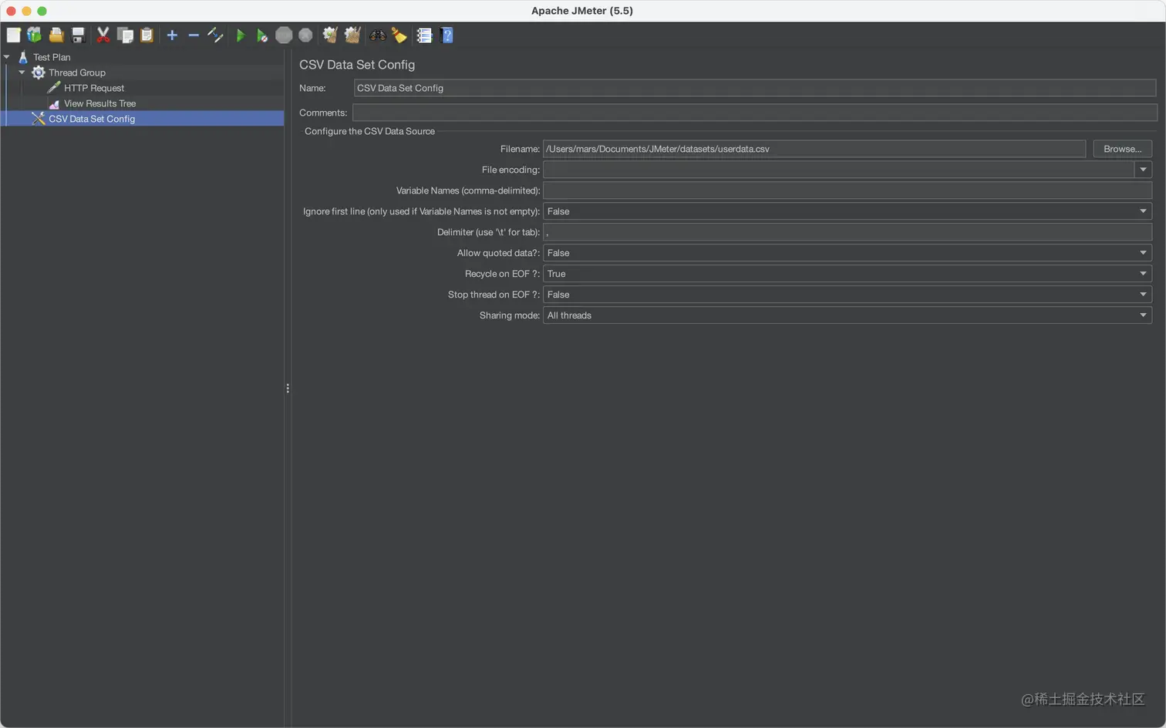Click the CSV Data Set Config heading
The height and width of the screenshot is (728, 1166).
tap(357, 65)
